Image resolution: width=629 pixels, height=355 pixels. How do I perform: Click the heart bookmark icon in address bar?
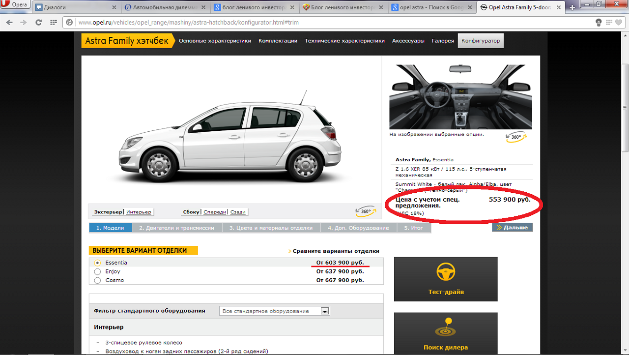[618, 23]
